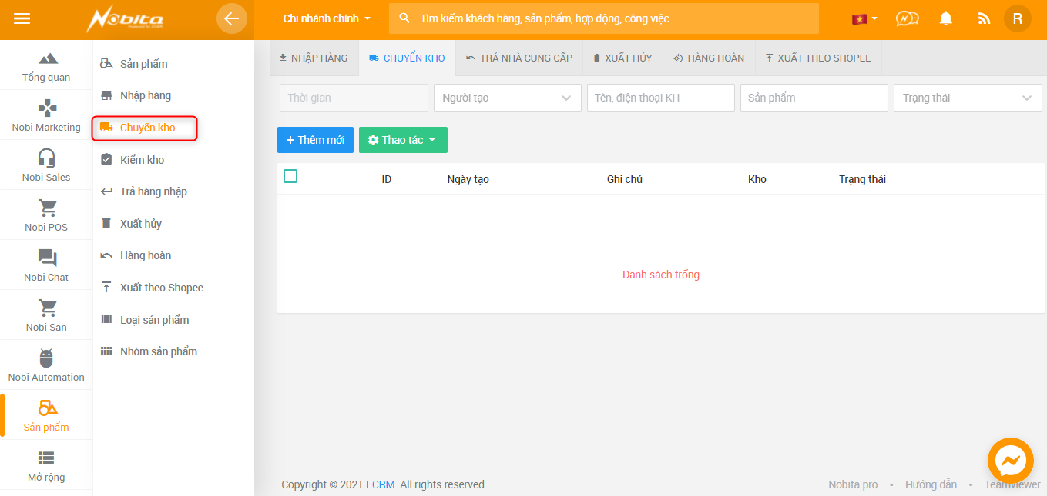Expand the Người tạo dropdown
This screenshot has width=1047, height=496.
click(507, 98)
